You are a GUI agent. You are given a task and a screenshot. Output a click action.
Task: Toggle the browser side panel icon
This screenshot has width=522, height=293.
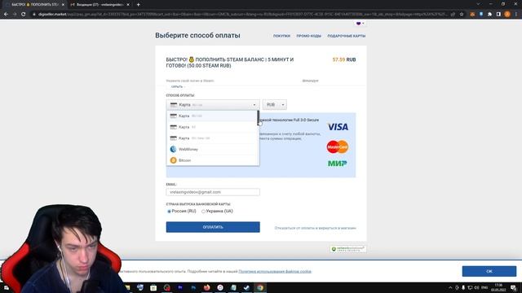coord(498,15)
